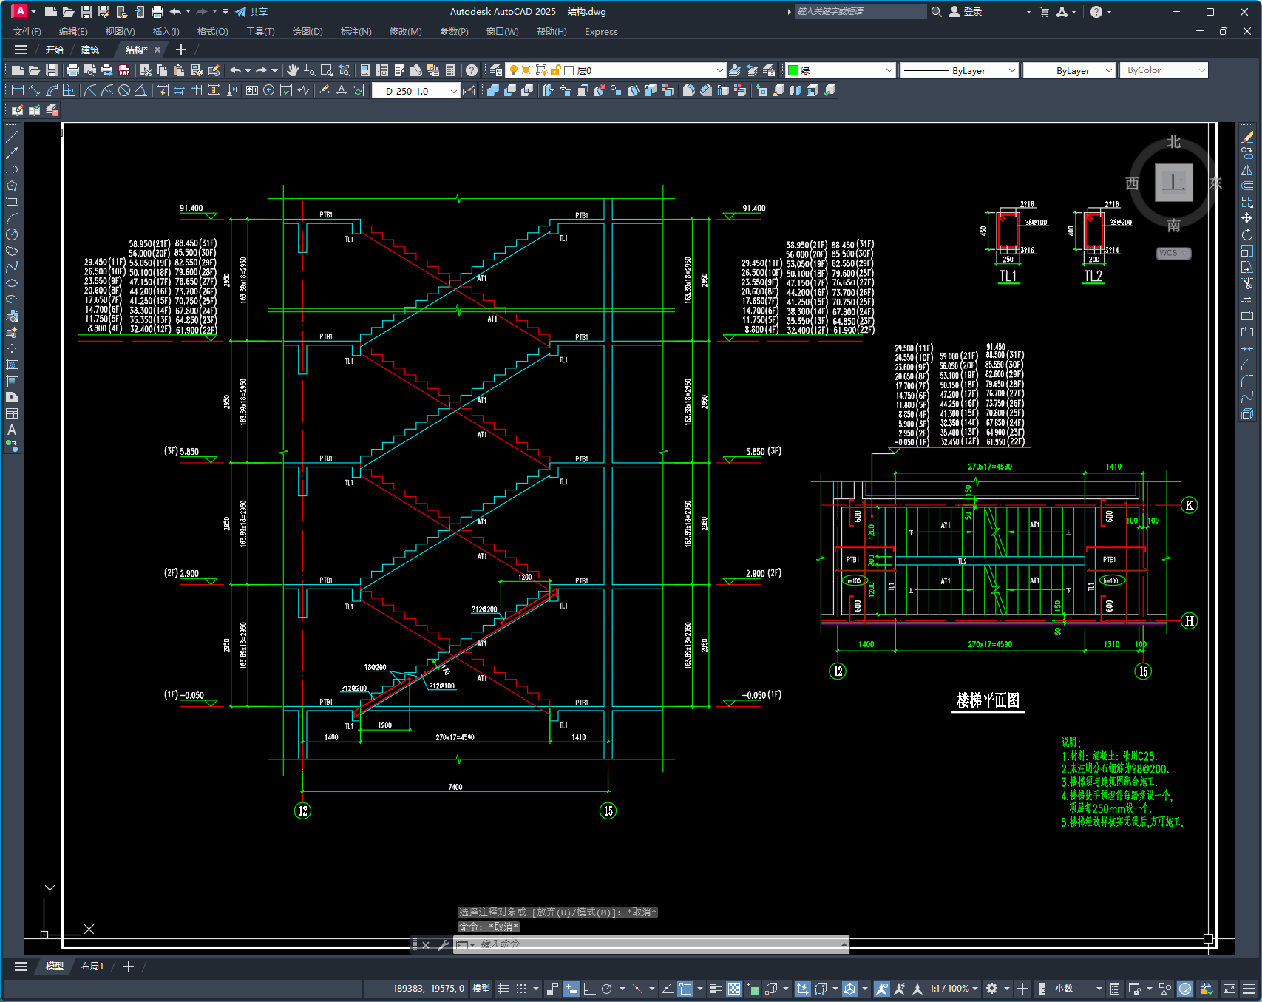
Task: Select the Aligned dimension tool
Action: pyautogui.click(x=35, y=90)
